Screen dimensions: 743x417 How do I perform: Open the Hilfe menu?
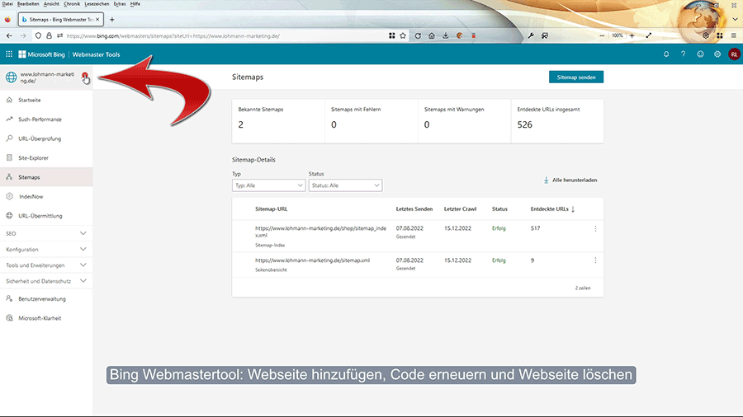click(x=135, y=4)
